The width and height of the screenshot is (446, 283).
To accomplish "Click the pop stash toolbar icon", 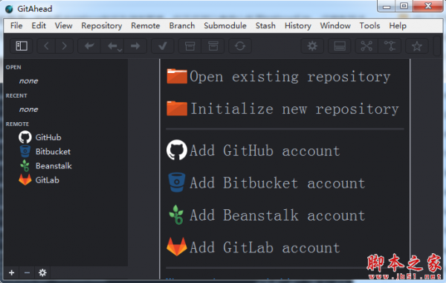I will click(x=213, y=46).
